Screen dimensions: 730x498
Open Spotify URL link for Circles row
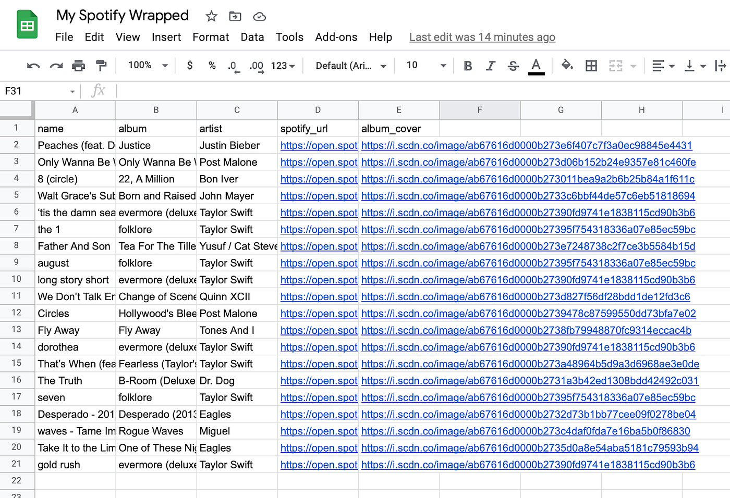point(319,314)
